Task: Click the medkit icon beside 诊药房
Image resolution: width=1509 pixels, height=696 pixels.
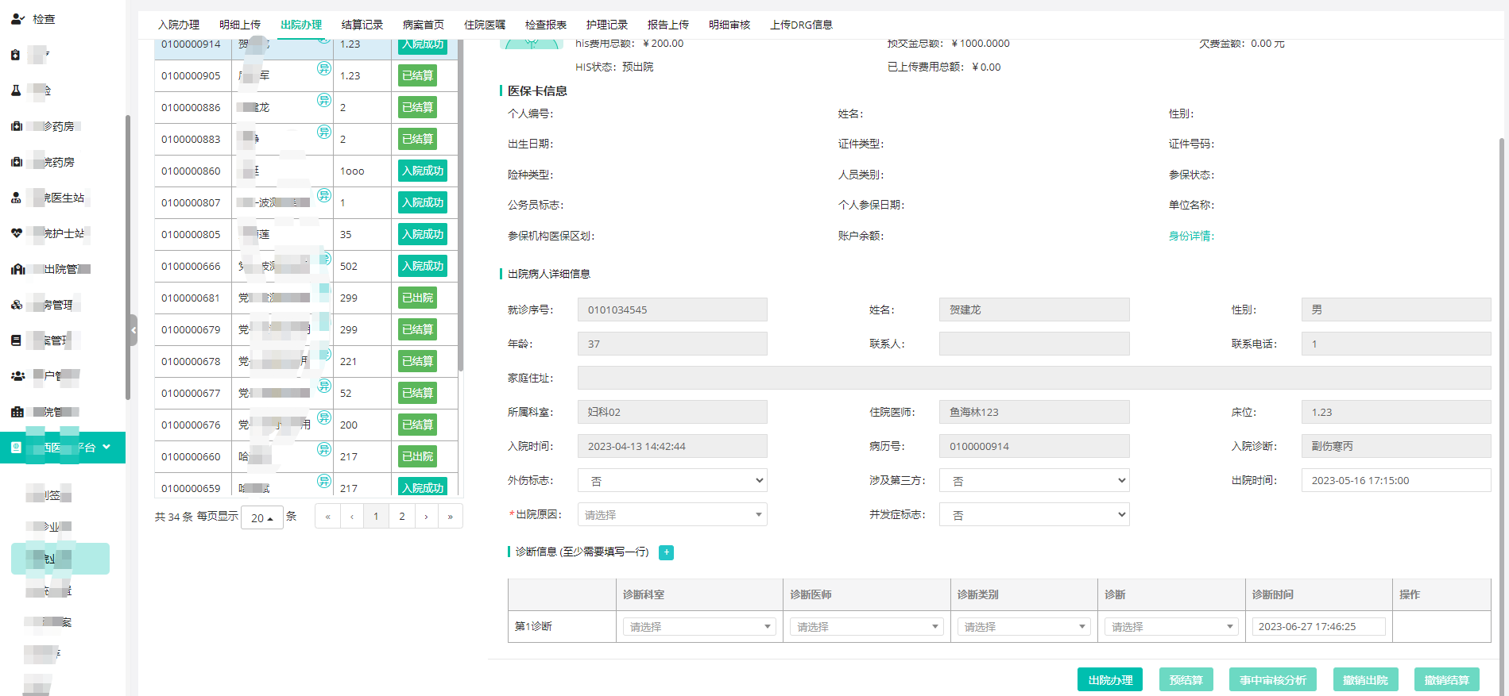Action: click(17, 126)
